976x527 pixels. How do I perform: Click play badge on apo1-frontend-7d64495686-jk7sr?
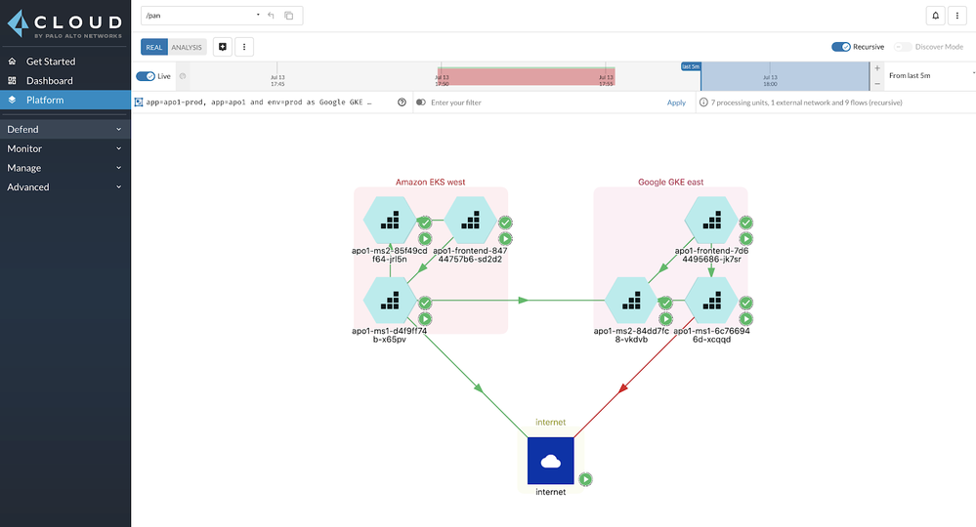click(x=746, y=239)
